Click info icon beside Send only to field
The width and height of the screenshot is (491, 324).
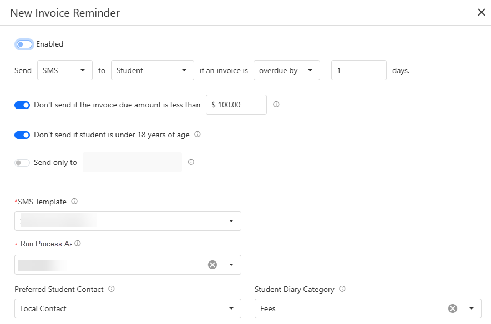point(191,162)
